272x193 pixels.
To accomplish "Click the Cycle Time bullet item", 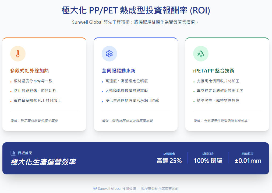I will pyautogui.click(x=132, y=100).
